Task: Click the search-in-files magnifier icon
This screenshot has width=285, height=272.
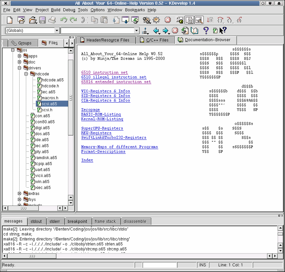Action: pos(179,20)
